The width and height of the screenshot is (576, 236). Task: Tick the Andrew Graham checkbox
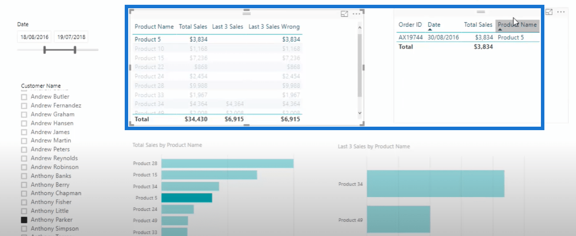[24, 115]
